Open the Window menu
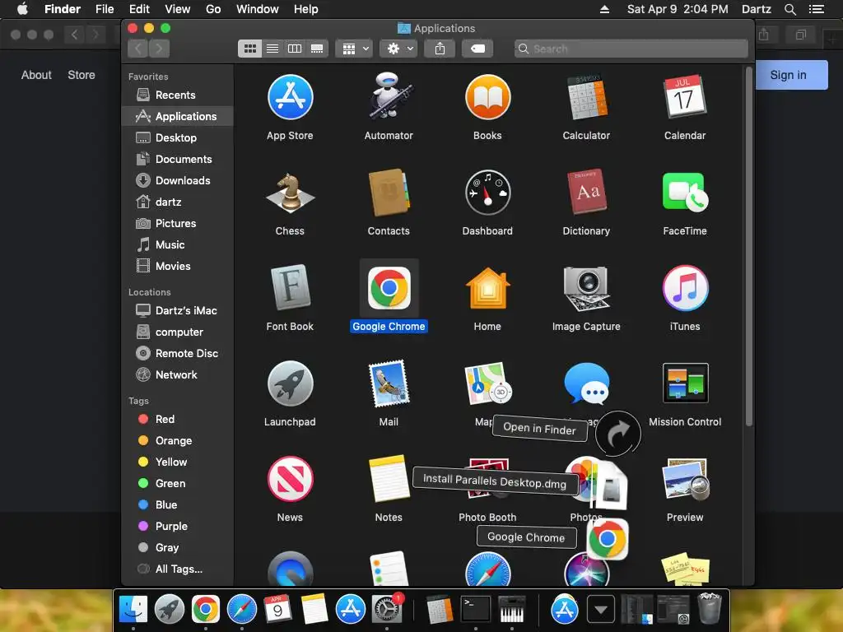This screenshot has width=843, height=632. click(257, 9)
